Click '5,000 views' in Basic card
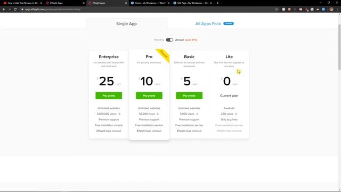 [x=187, y=114]
